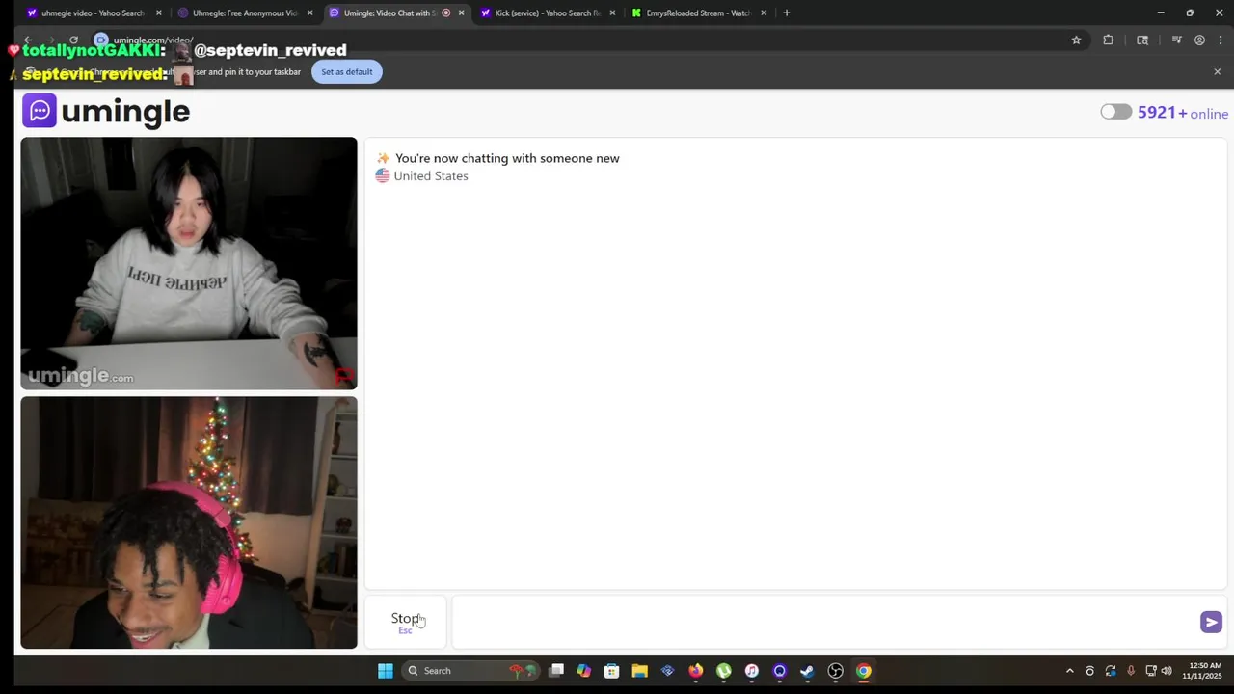Open a new browser tab
The height and width of the screenshot is (694, 1234).
point(787,13)
